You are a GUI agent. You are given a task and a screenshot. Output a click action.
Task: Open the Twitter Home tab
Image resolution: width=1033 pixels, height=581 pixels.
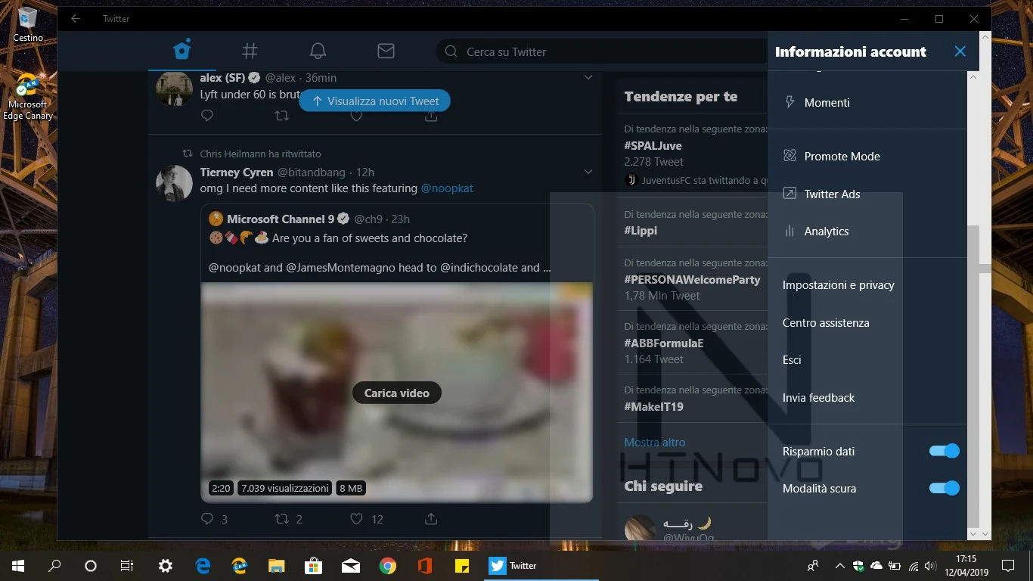tap(181, 51)
